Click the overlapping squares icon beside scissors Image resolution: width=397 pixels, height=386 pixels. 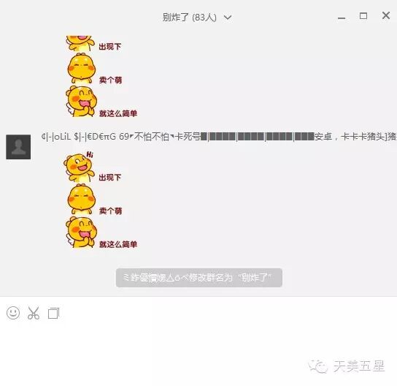click(x=54, y=313)
